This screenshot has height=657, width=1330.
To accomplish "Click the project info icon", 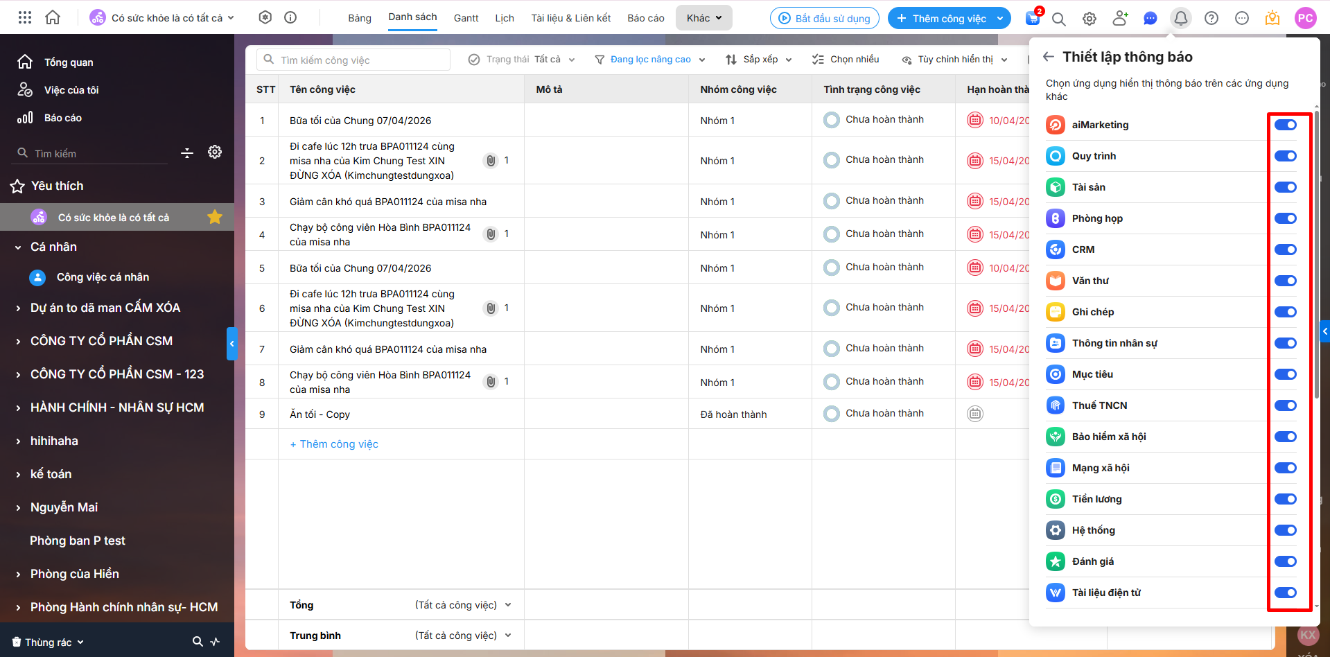I will point(290,18).
